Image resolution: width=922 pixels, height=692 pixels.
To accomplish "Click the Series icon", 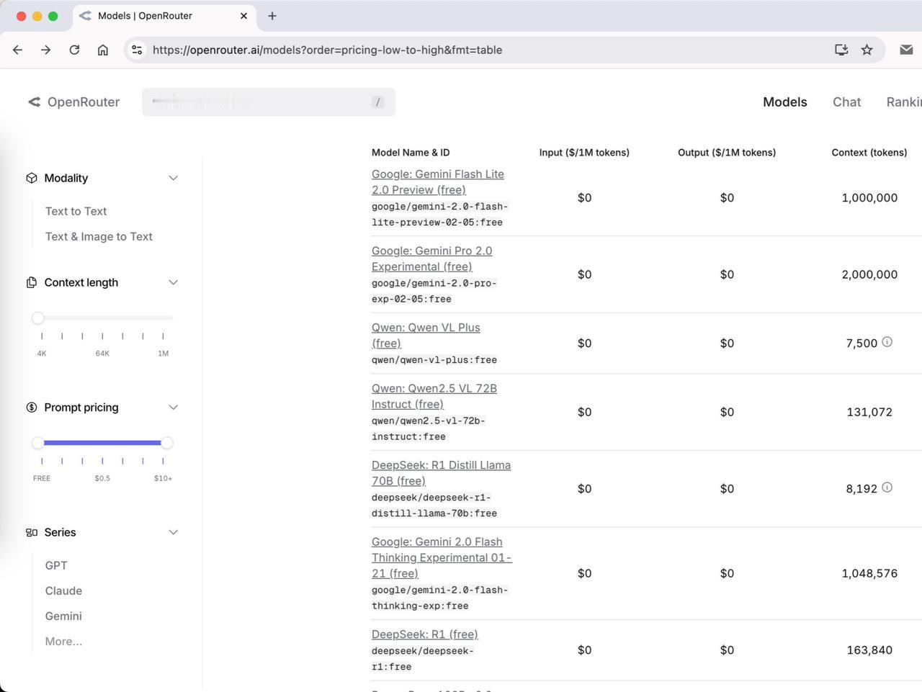I will point(32,533).
